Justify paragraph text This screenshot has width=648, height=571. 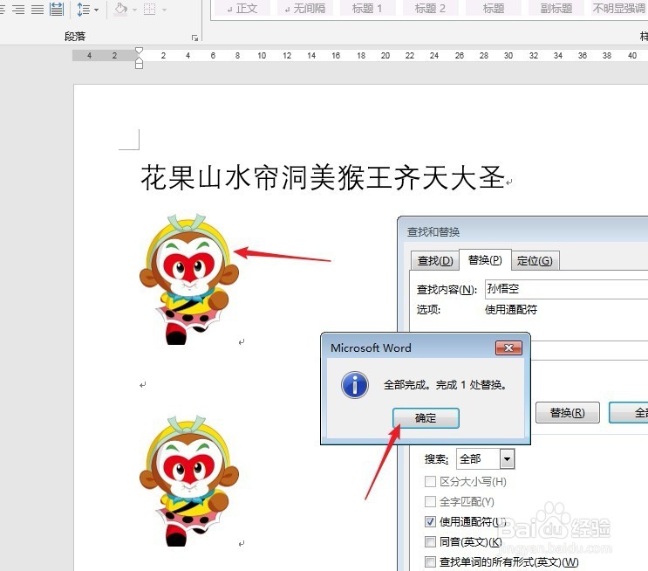[38, 9]
